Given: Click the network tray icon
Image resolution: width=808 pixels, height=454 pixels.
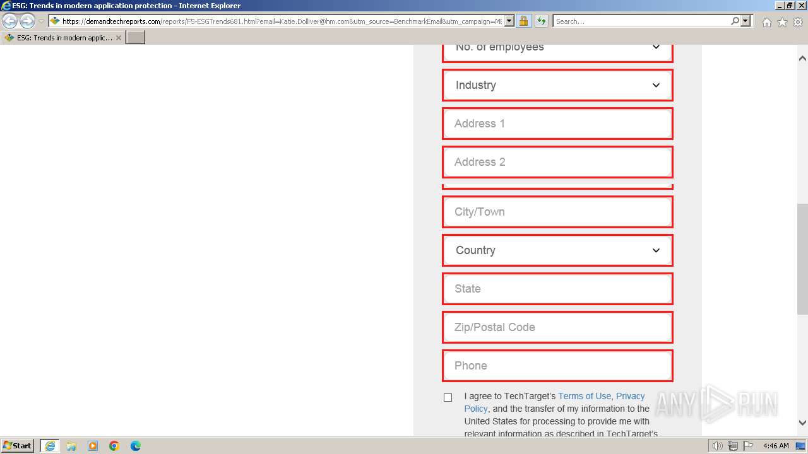Looking at the screenshot, I should 733,446.
